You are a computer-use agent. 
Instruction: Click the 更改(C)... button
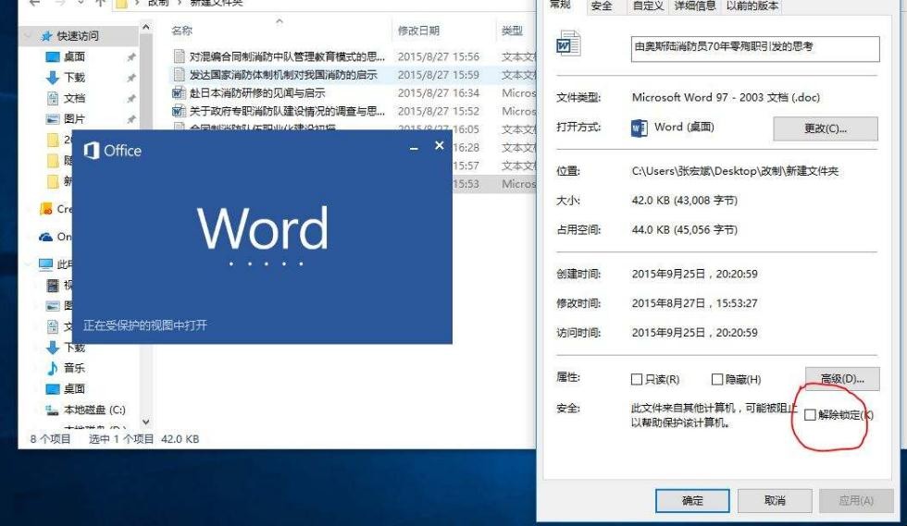825,128
